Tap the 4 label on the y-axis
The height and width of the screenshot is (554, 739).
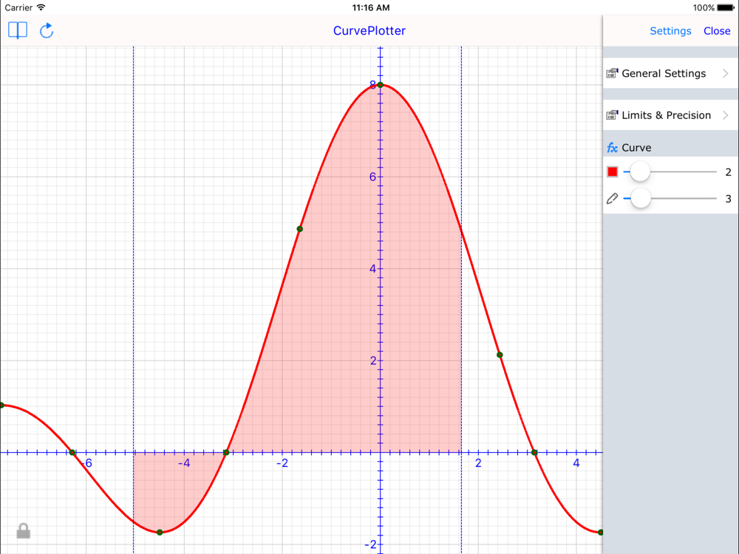tap(372, 269)
